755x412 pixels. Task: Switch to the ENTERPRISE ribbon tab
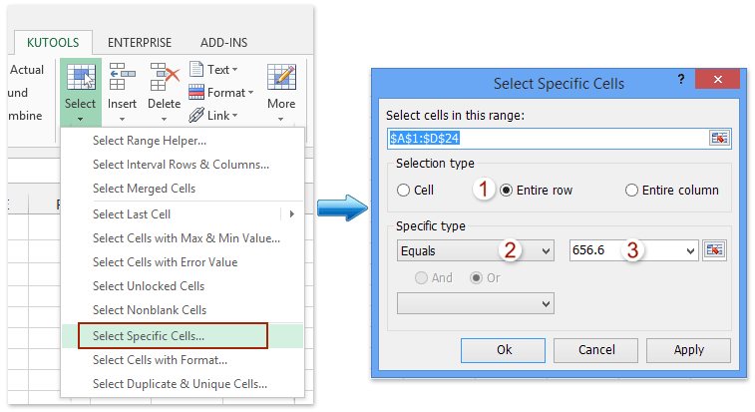click(140, 43)
